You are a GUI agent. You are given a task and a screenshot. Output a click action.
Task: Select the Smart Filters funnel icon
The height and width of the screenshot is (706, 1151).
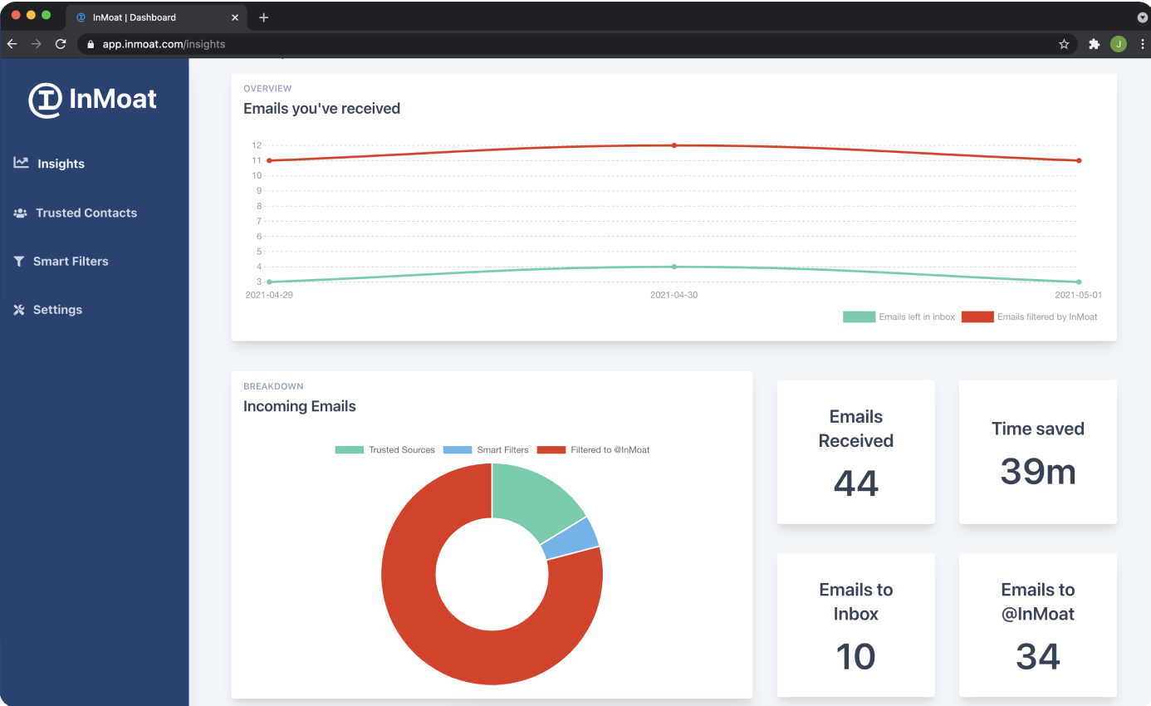(17, 261)
